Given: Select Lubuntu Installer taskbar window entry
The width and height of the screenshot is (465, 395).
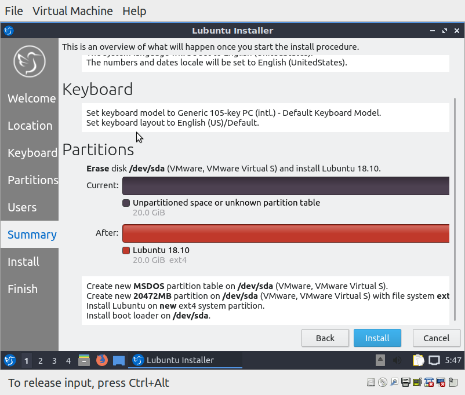Looking at the screenshot, I should point(184,360).
